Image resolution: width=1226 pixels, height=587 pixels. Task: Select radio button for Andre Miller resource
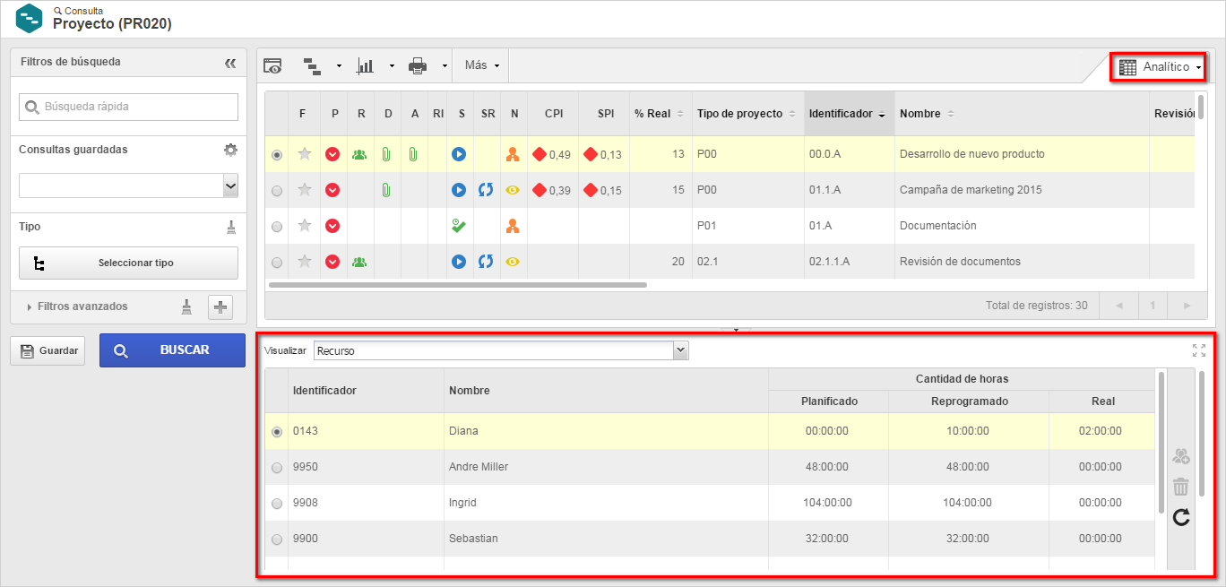point(277,467)
